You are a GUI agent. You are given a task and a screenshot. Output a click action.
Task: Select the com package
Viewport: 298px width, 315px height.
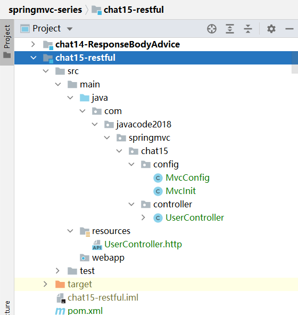coord(113,111)
